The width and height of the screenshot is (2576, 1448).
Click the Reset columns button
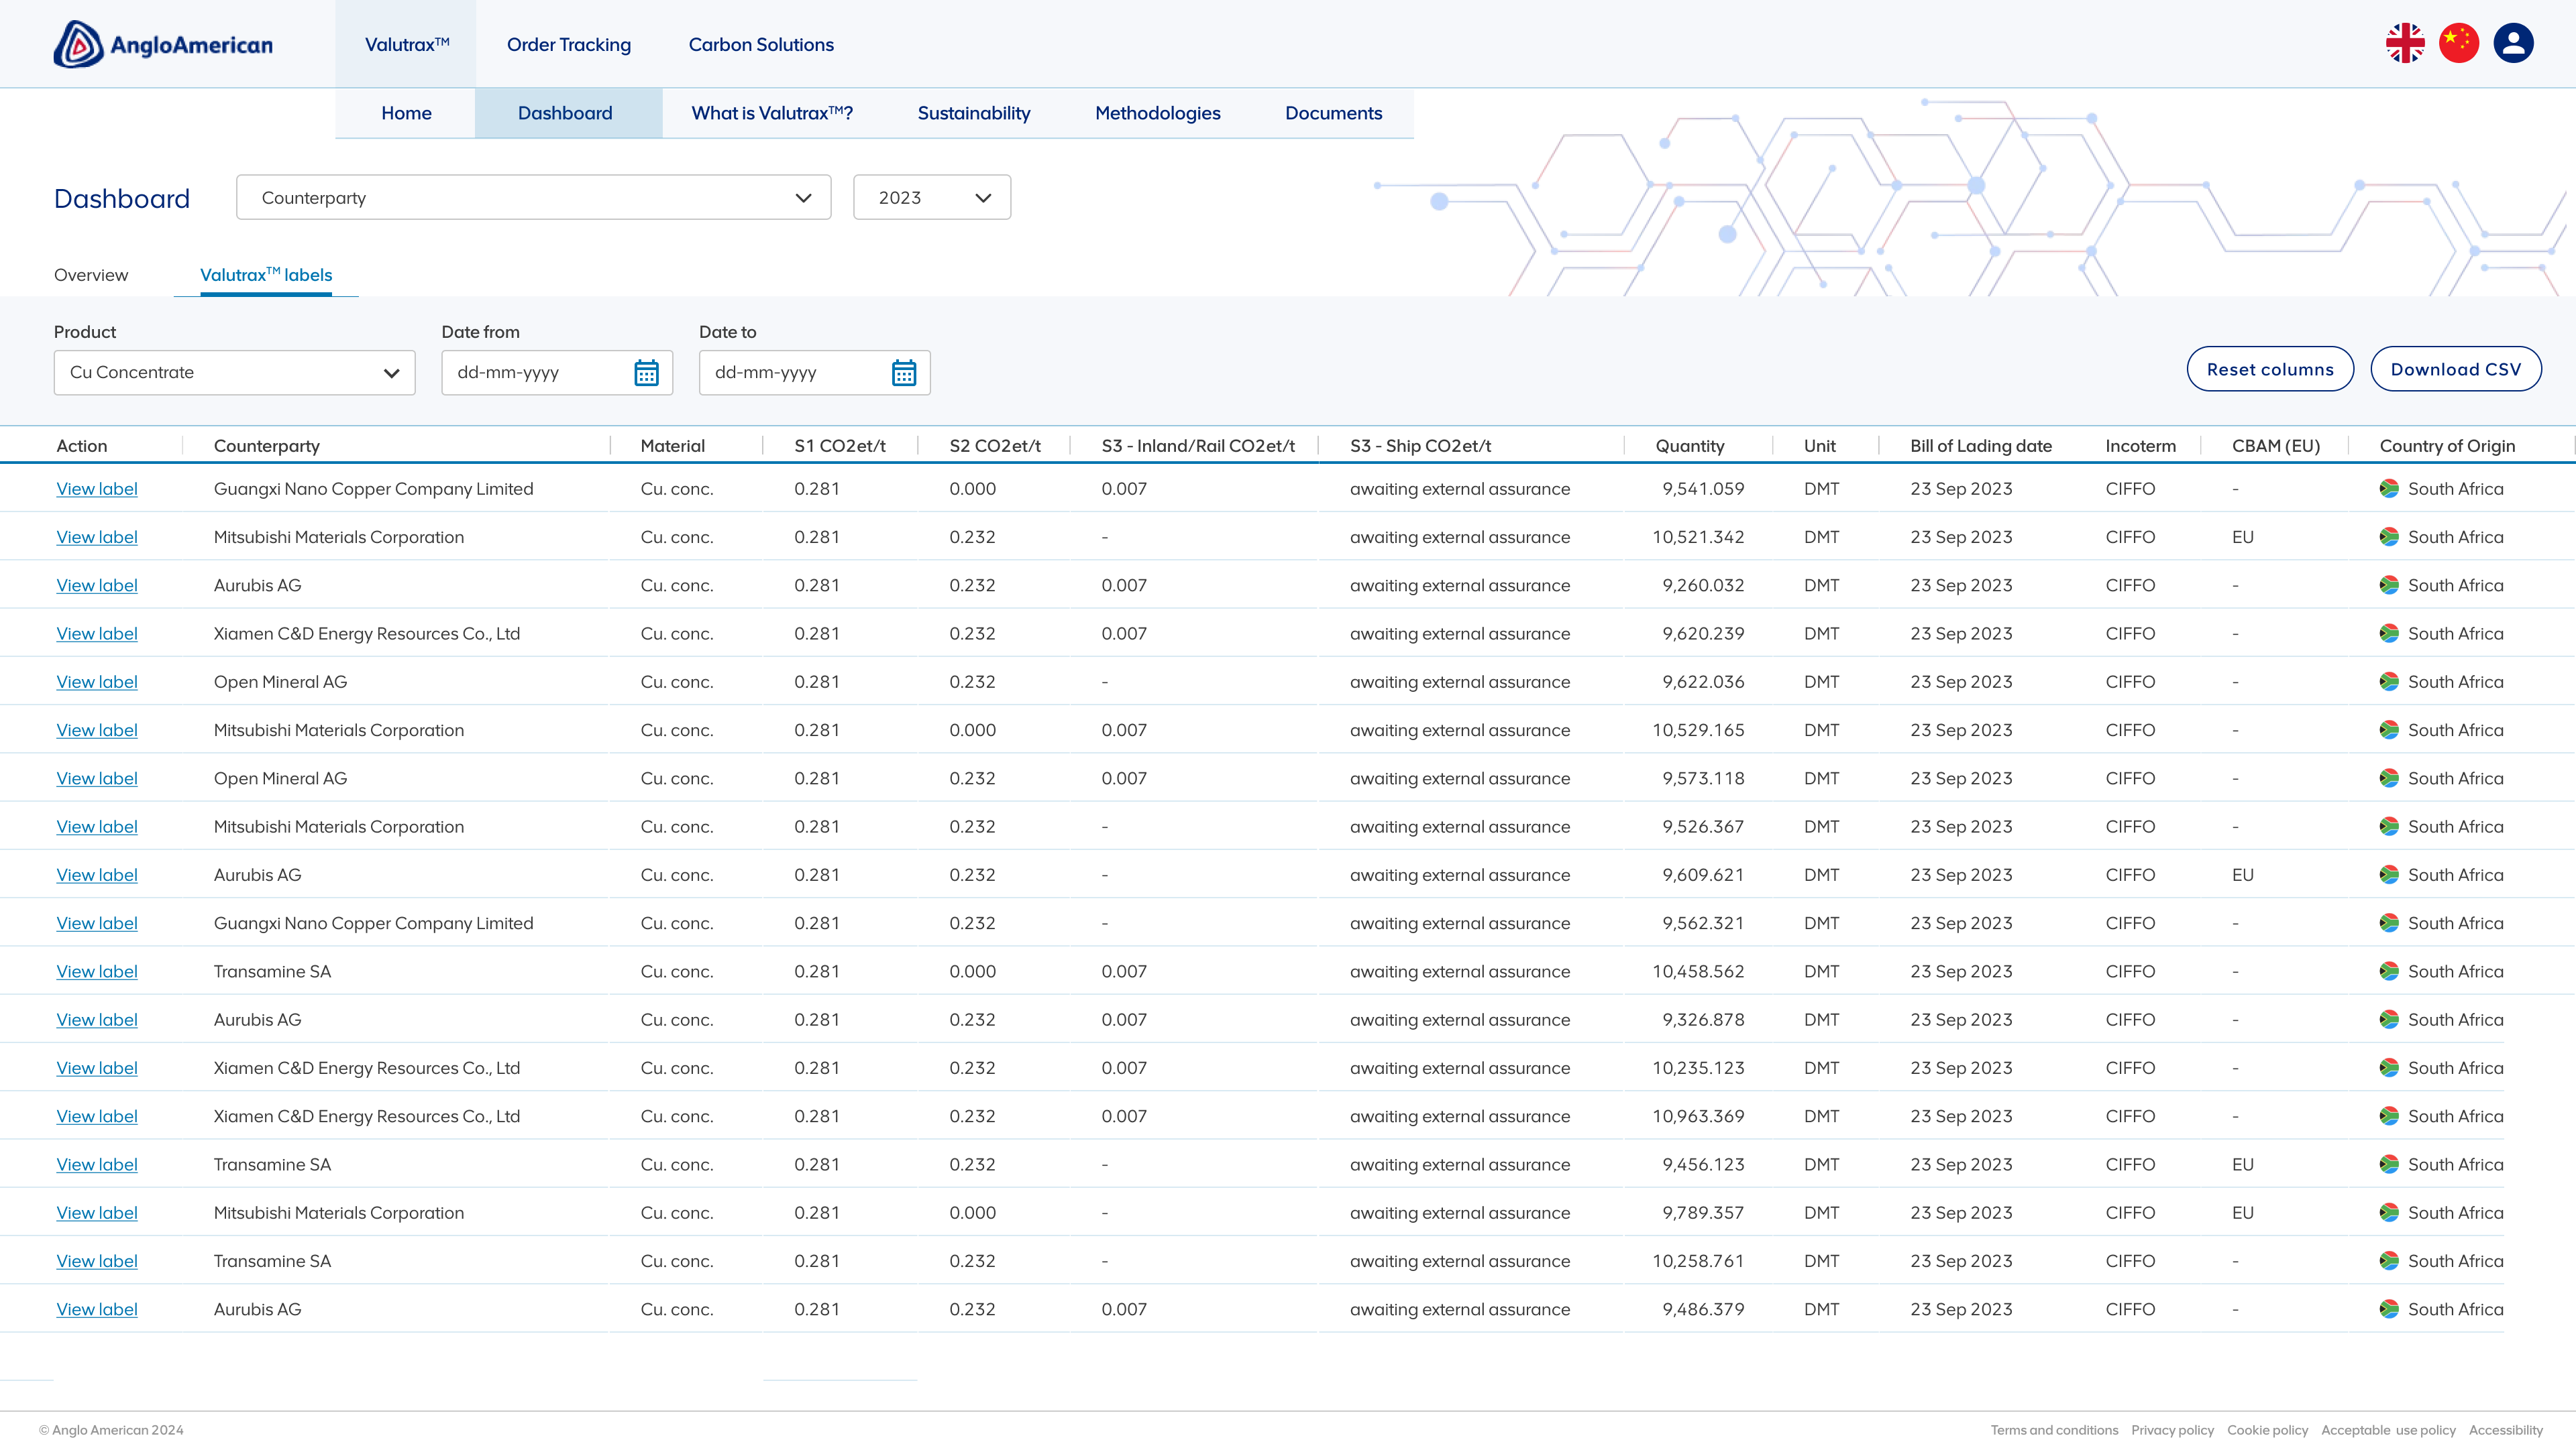pyautogui.click(x=2270, y=369)
